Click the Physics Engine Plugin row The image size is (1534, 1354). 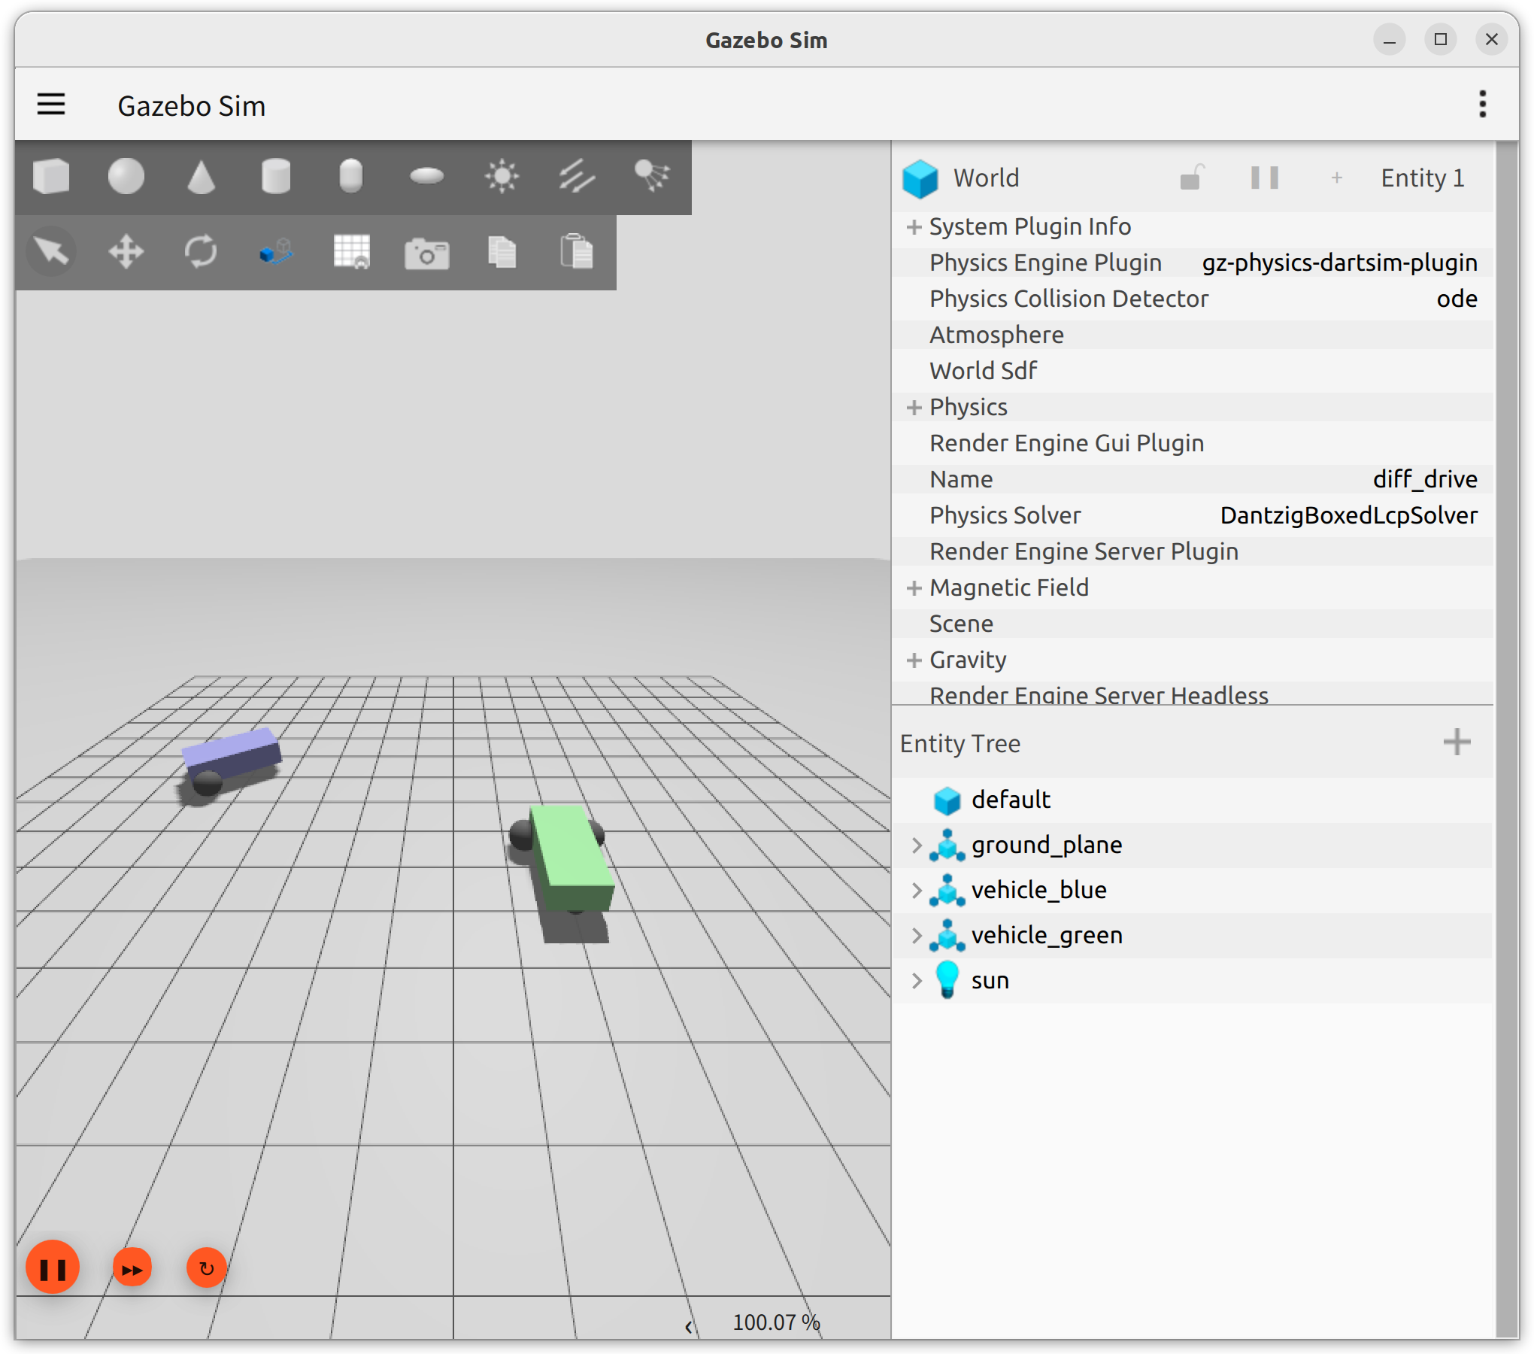pos(1193,263)
